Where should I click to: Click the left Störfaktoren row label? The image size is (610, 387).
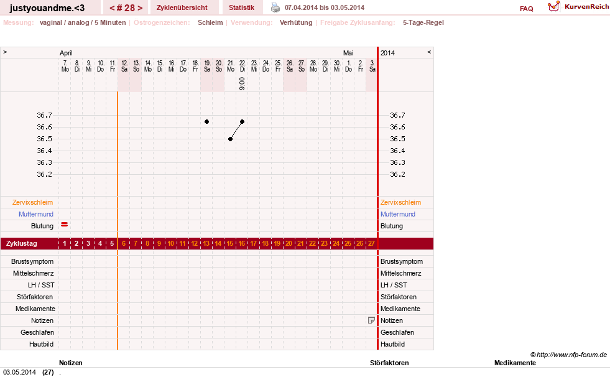point(35,297)
